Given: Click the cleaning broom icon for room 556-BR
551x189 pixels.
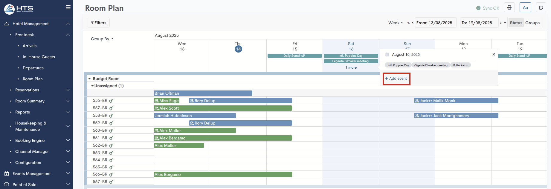Looking at the screenshot, I should tap(111, 101).
